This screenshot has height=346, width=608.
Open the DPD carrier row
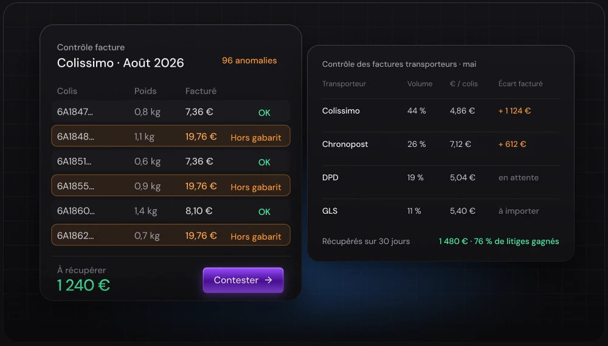point(440,177)
